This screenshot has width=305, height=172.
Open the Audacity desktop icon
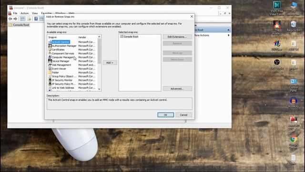294,102
